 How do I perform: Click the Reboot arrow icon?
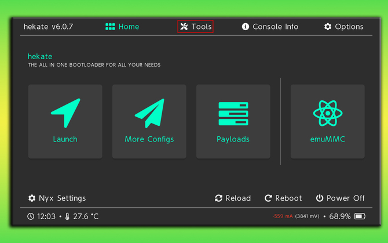268,198
